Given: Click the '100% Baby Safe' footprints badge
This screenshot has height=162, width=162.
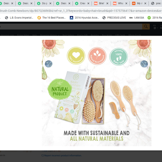Looking at the screenshot, I should pyautogui.click(x=119, y=57).
